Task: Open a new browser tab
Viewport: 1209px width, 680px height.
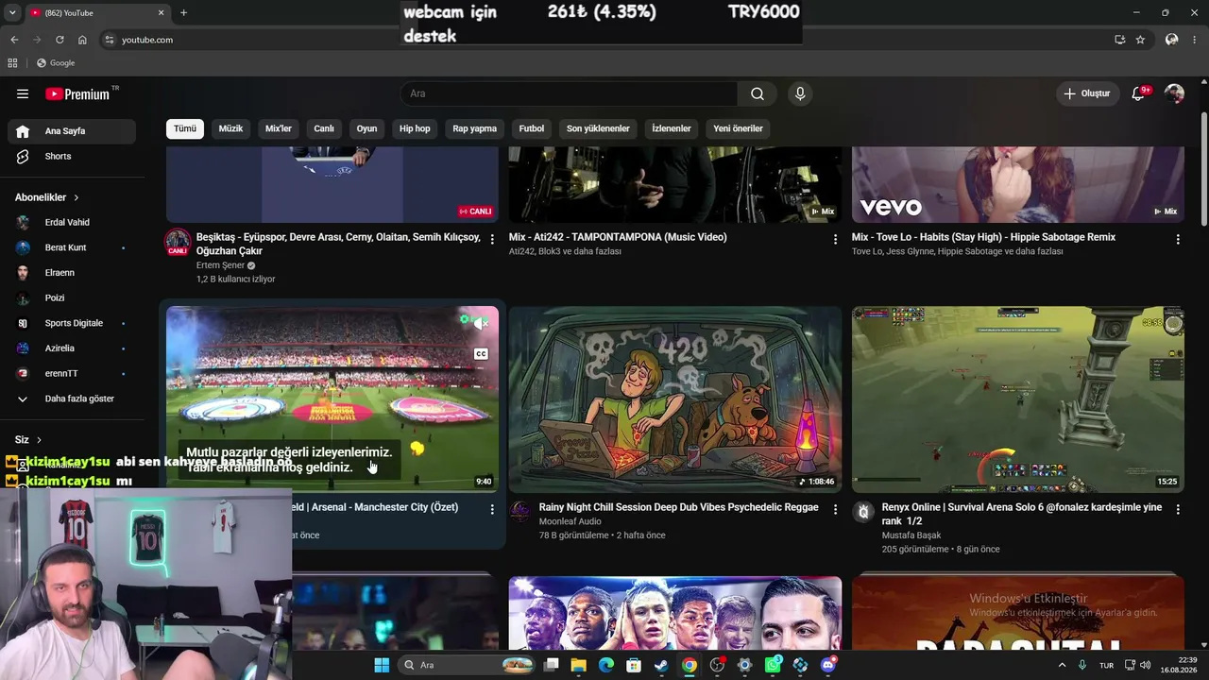Action: click(x=183, y=12)
